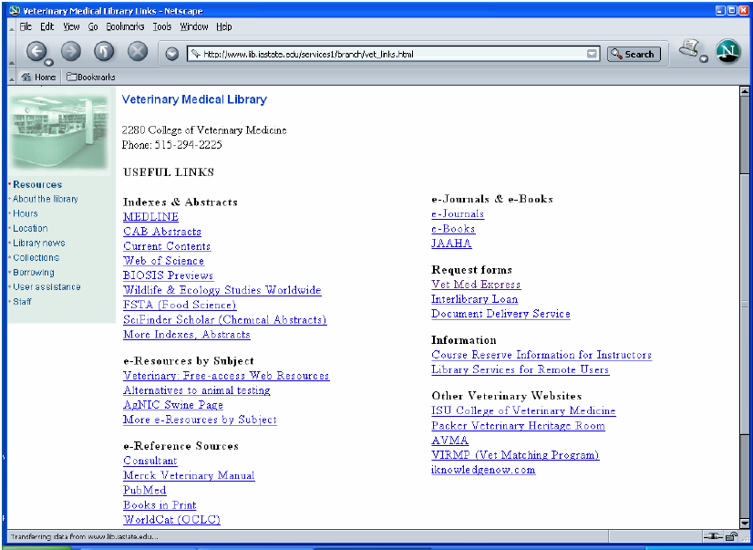The image size is (753, 550).
Task: Open the Go menu
Action: [93, 26]
